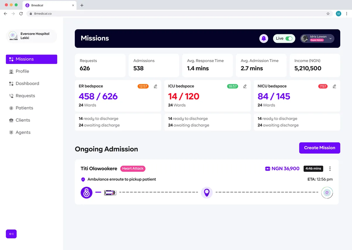Select the 8medical browser tab
Screen dimensions: 352x250
(x=49, y=5)
